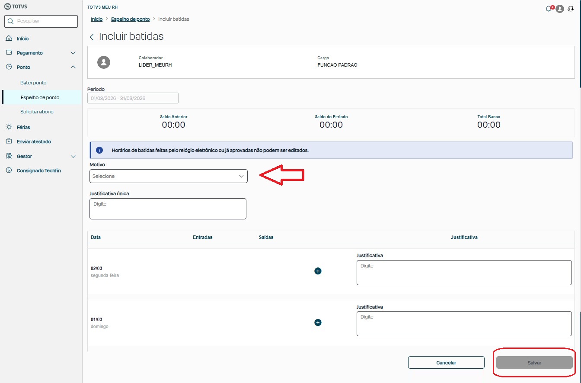
Task: Click the TOTVS logo
Action: click(x=16, y=7)
